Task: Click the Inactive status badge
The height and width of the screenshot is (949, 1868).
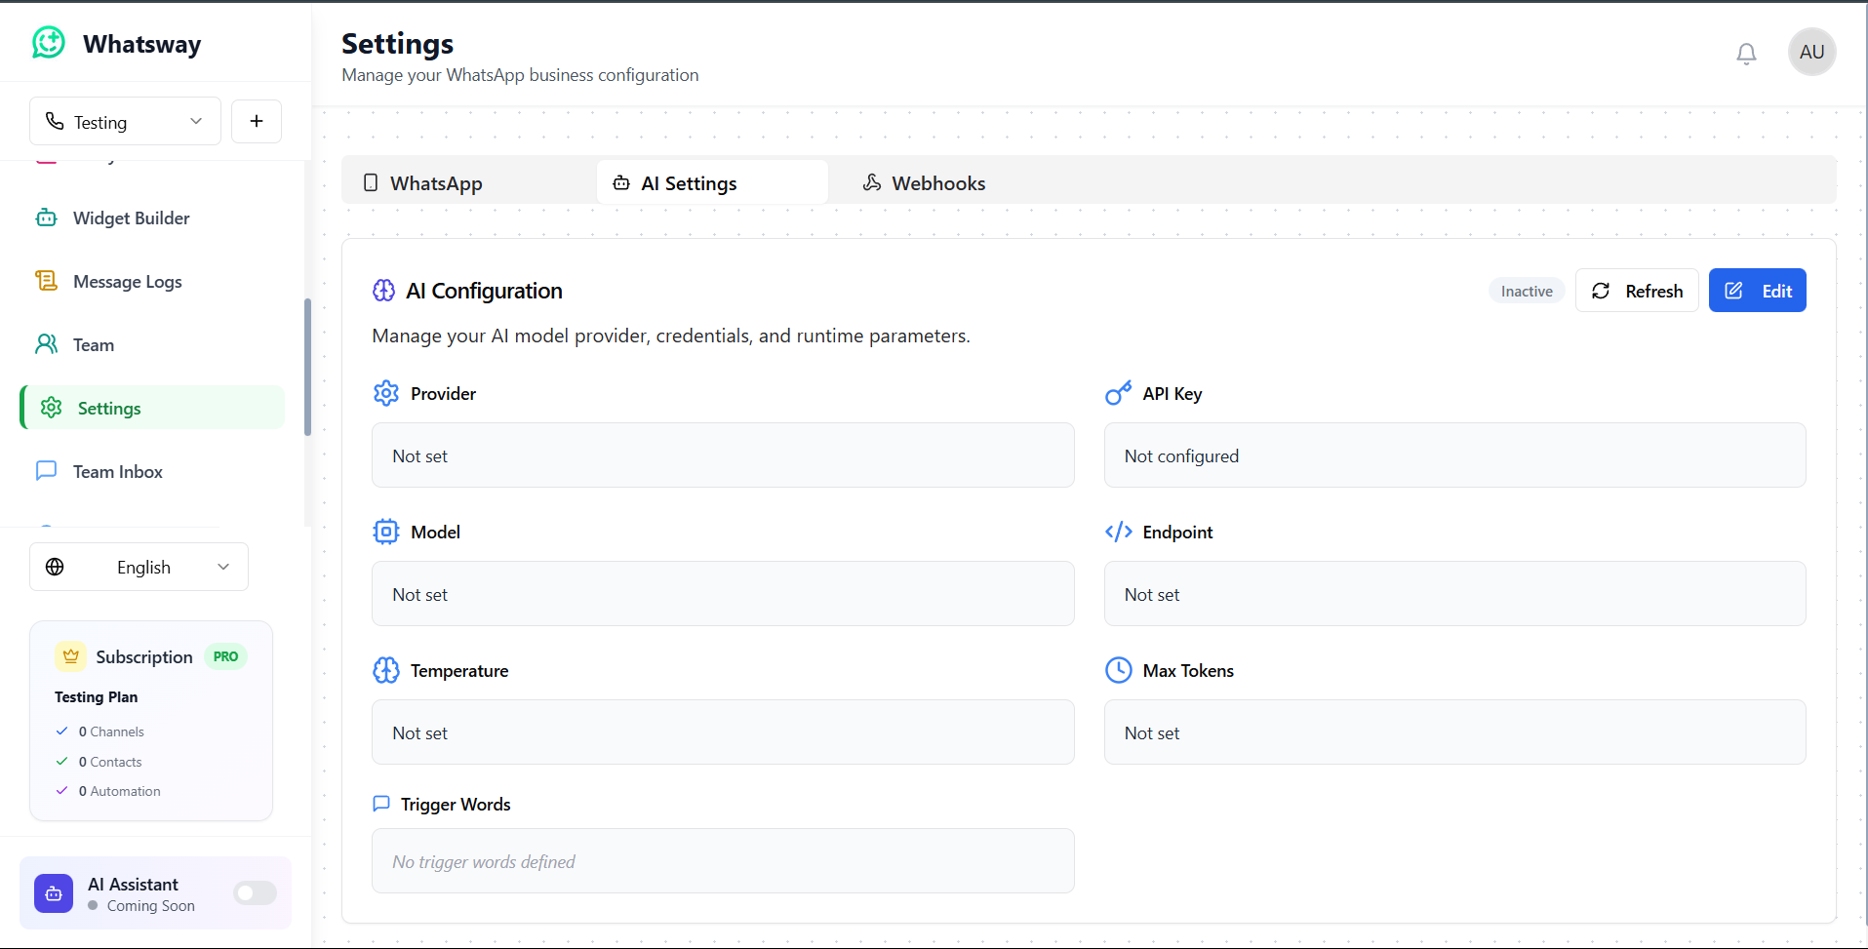Action: click(x=1526, y=291)
